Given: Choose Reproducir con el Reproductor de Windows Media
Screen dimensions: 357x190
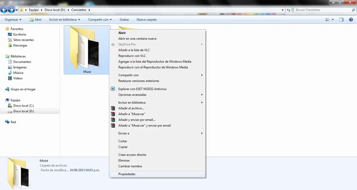Looking at the screenshot, I should pos(157,67).
